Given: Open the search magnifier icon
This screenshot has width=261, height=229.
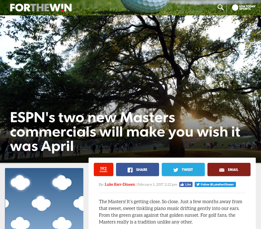Looking at the screenshot, I should tap(221, 8).
